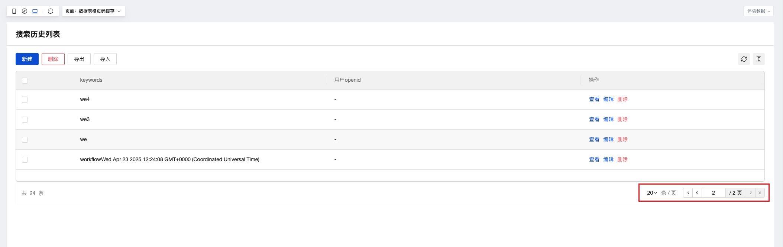This screenshot has height=247, width=783.
Task: Click 查看 for row we4
Action: 594,99
